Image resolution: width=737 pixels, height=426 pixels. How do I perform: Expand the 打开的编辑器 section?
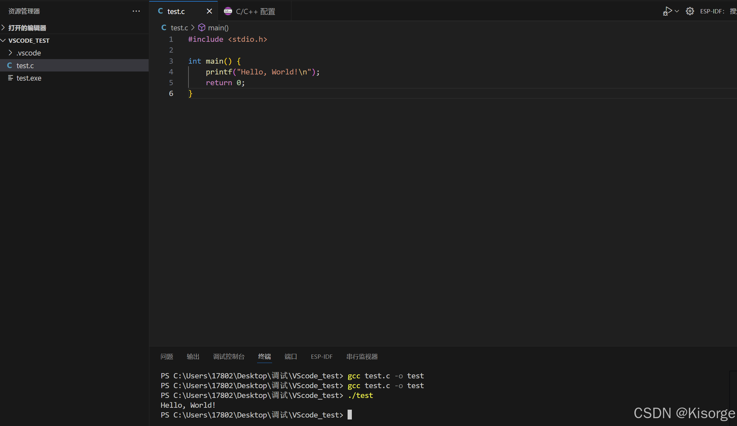[74, 28]
